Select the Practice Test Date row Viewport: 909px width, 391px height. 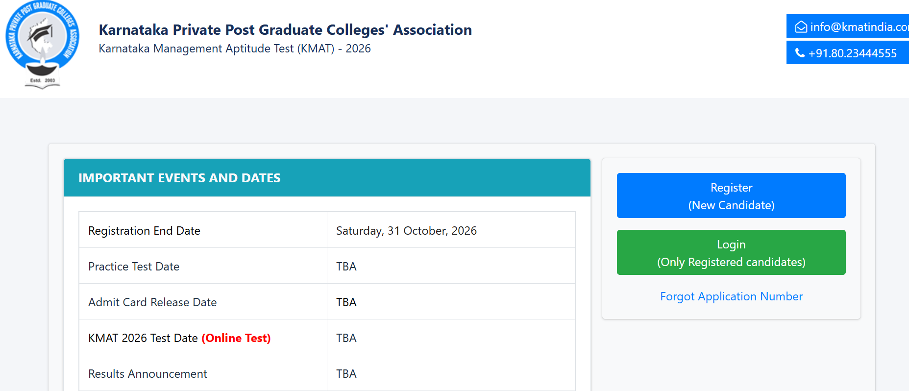[x=327, y=266]
